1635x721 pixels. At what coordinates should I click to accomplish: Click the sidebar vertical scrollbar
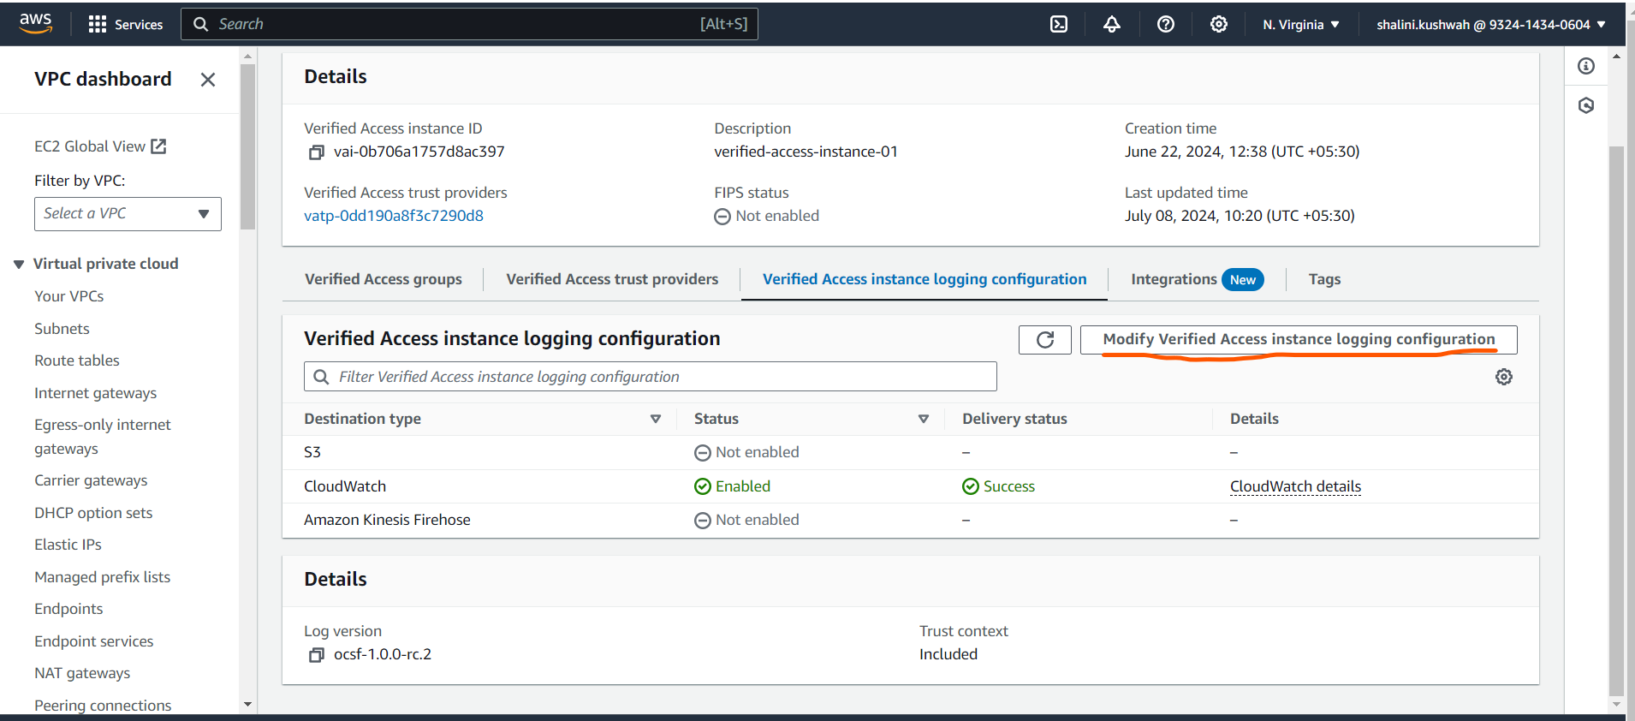tap(248, 147)
